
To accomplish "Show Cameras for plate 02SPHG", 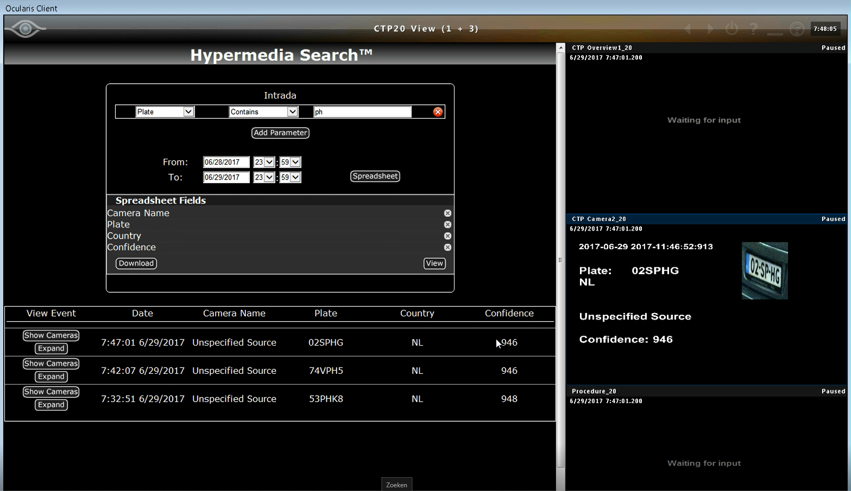I will (x=51, y=335).
